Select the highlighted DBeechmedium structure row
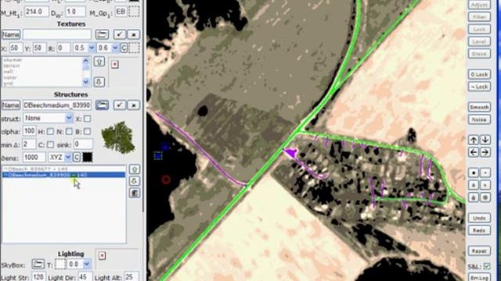The height and width of the screenshot is (281, 501). tap(63, 175)
